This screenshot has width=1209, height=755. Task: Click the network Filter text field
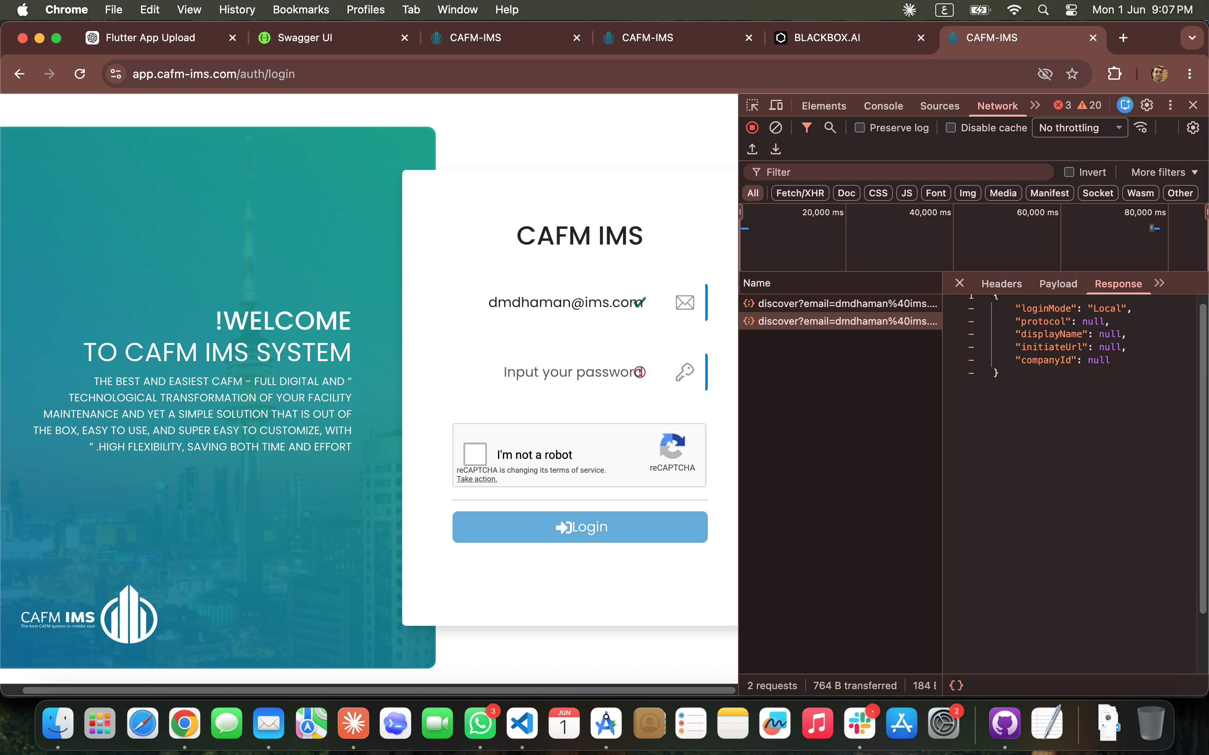pyautogui.click(x=898, y=172)
